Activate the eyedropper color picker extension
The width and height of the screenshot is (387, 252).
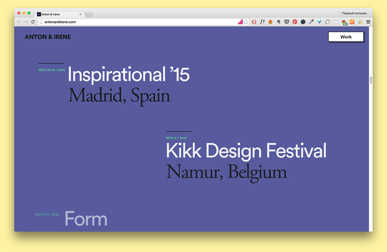click(311, 22)
